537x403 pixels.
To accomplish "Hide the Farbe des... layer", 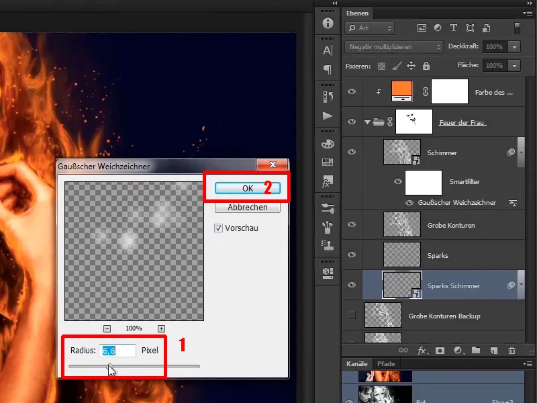I will 352,91.
